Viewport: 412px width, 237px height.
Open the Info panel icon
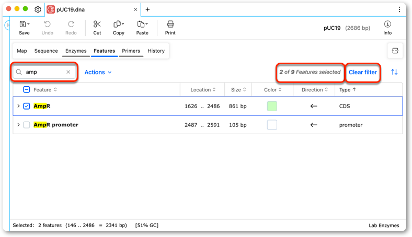click(x=387, y=24)
